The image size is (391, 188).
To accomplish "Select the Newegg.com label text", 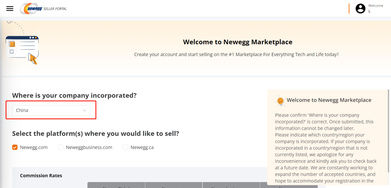I will click(34, 147).
